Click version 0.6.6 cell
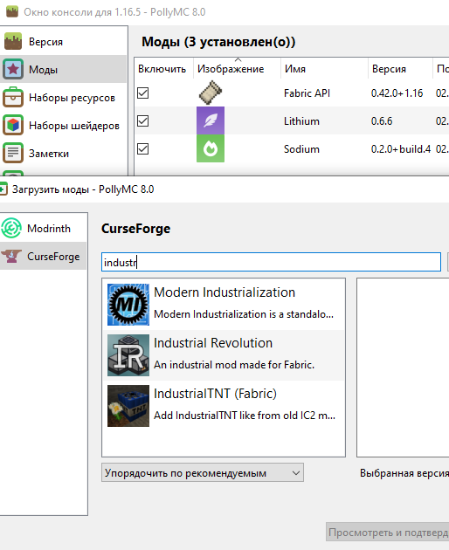Image resolution: width=449 pixels, height=550 pixels. (382, 121)
